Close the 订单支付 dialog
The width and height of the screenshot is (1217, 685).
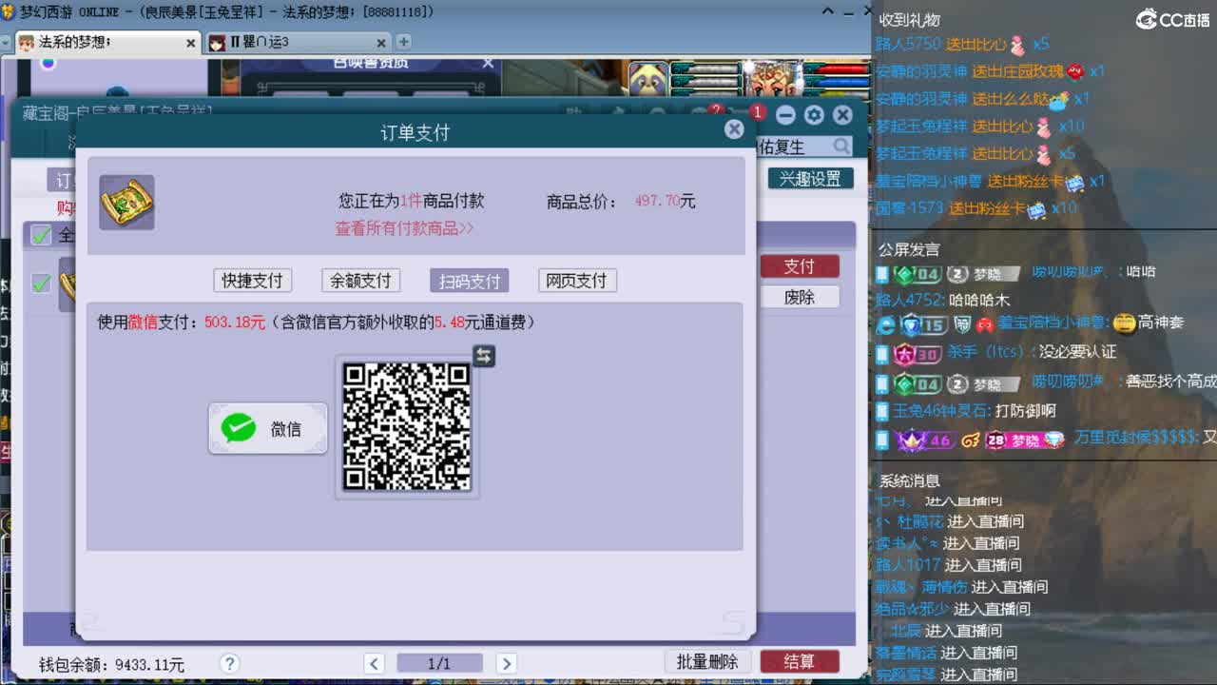[x=734, y=128]
